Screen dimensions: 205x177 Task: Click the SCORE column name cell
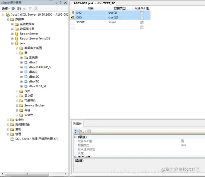91,22
